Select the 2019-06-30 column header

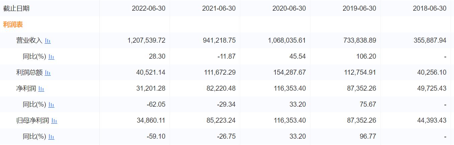coord(359,8)
